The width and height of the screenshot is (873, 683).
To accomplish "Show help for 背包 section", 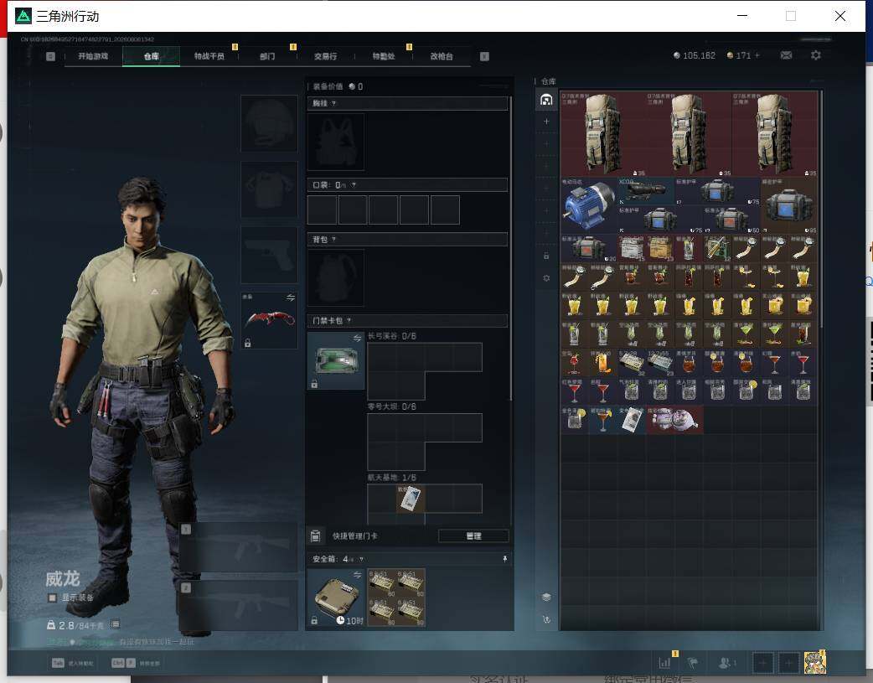I will [333, 240].
